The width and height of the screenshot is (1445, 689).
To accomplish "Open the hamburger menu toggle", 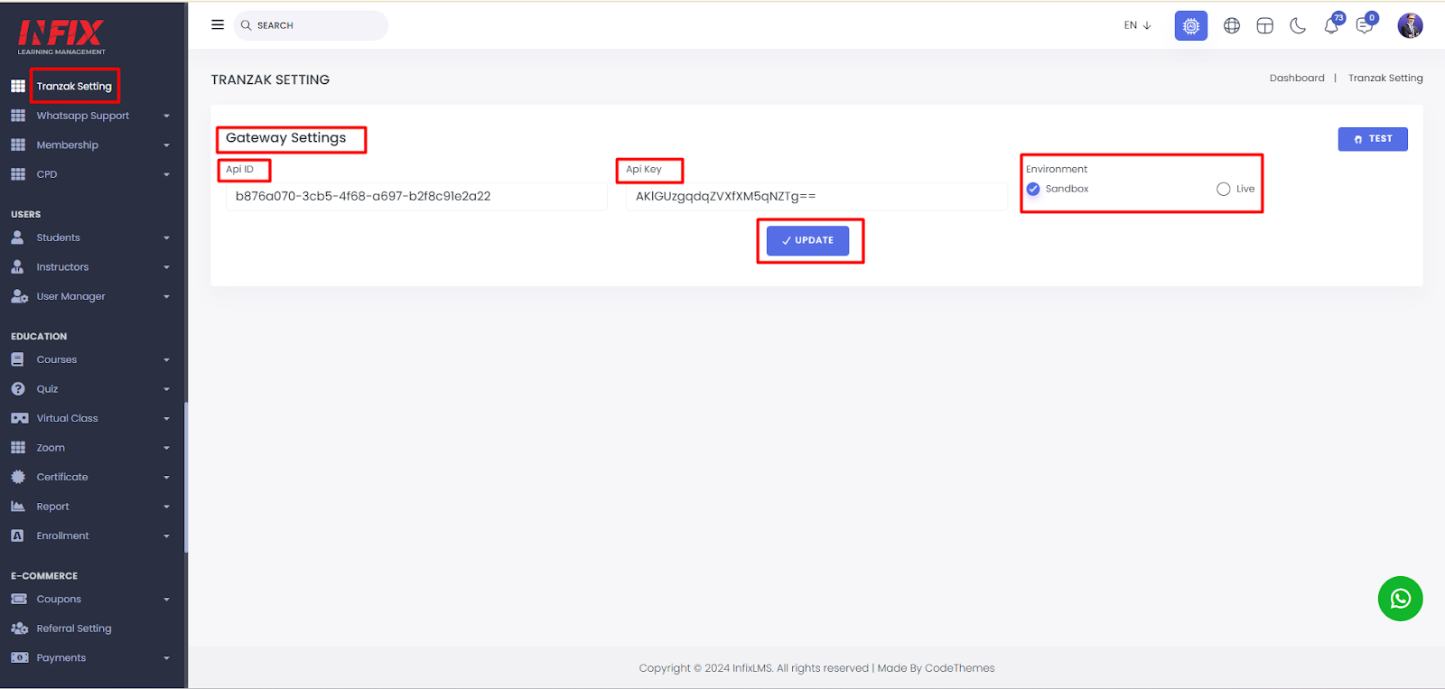I will (218, 25).
